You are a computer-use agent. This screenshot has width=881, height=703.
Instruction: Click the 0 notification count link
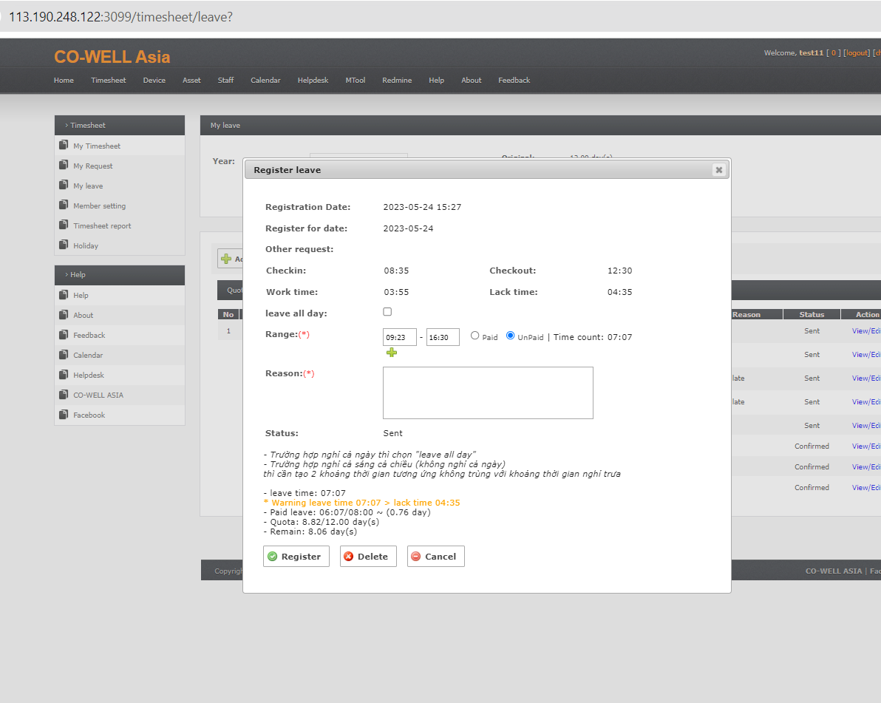coord(833,52)
